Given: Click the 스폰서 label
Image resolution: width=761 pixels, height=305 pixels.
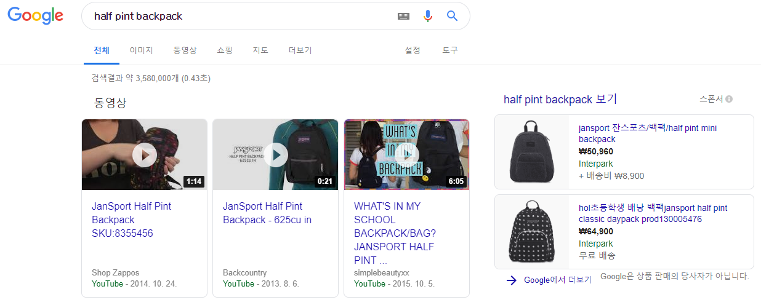Looking at the screenshot, I should 711,99.
